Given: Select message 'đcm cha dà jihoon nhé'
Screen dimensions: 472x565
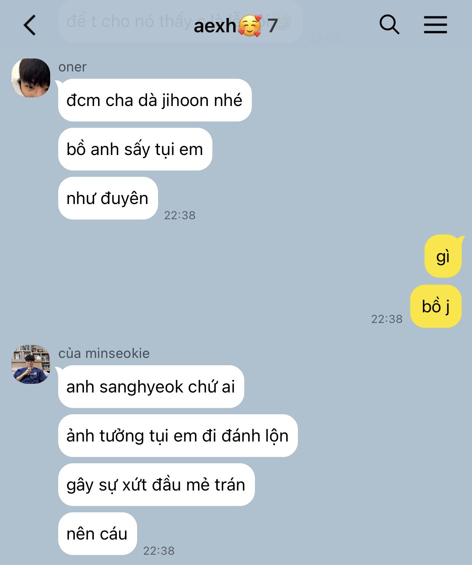Looking at the screenshot, I should [155, 100].
